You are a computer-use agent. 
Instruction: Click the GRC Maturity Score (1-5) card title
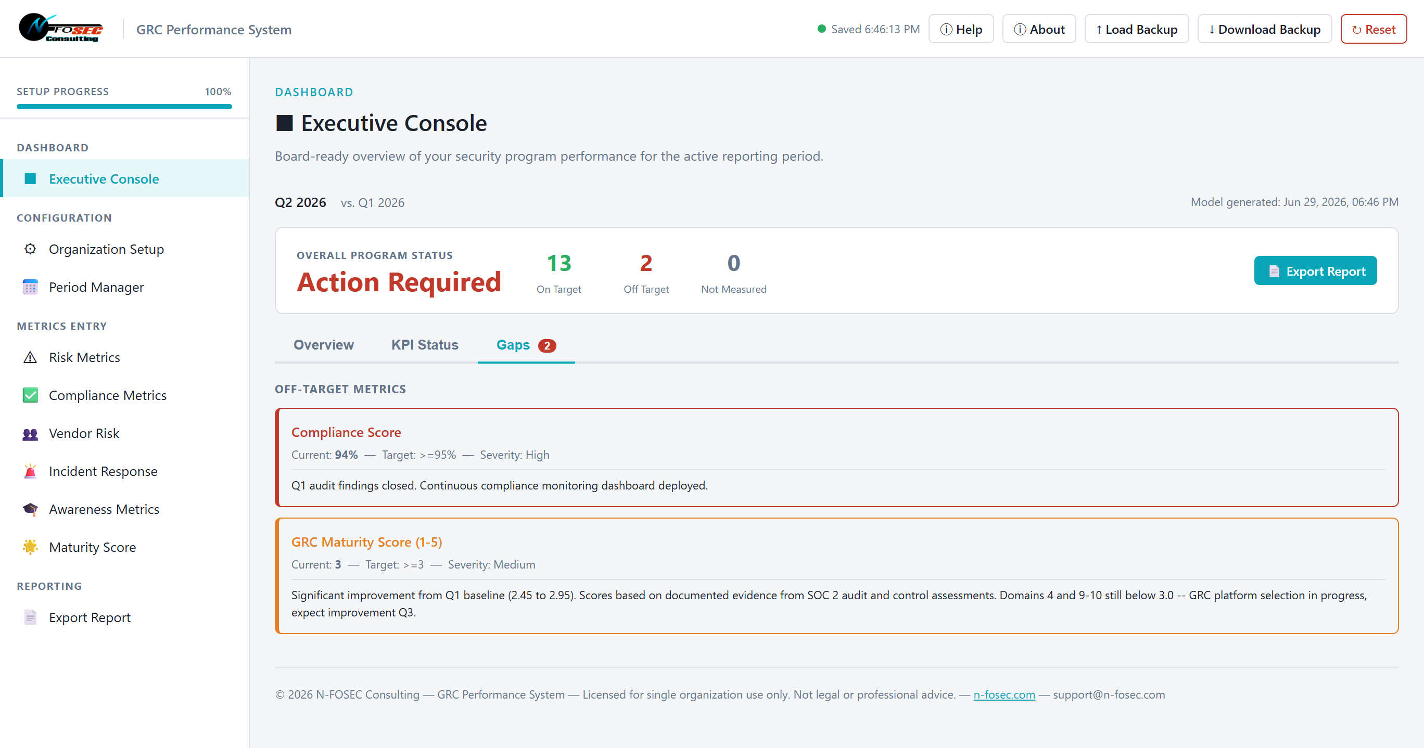(366, 542)
